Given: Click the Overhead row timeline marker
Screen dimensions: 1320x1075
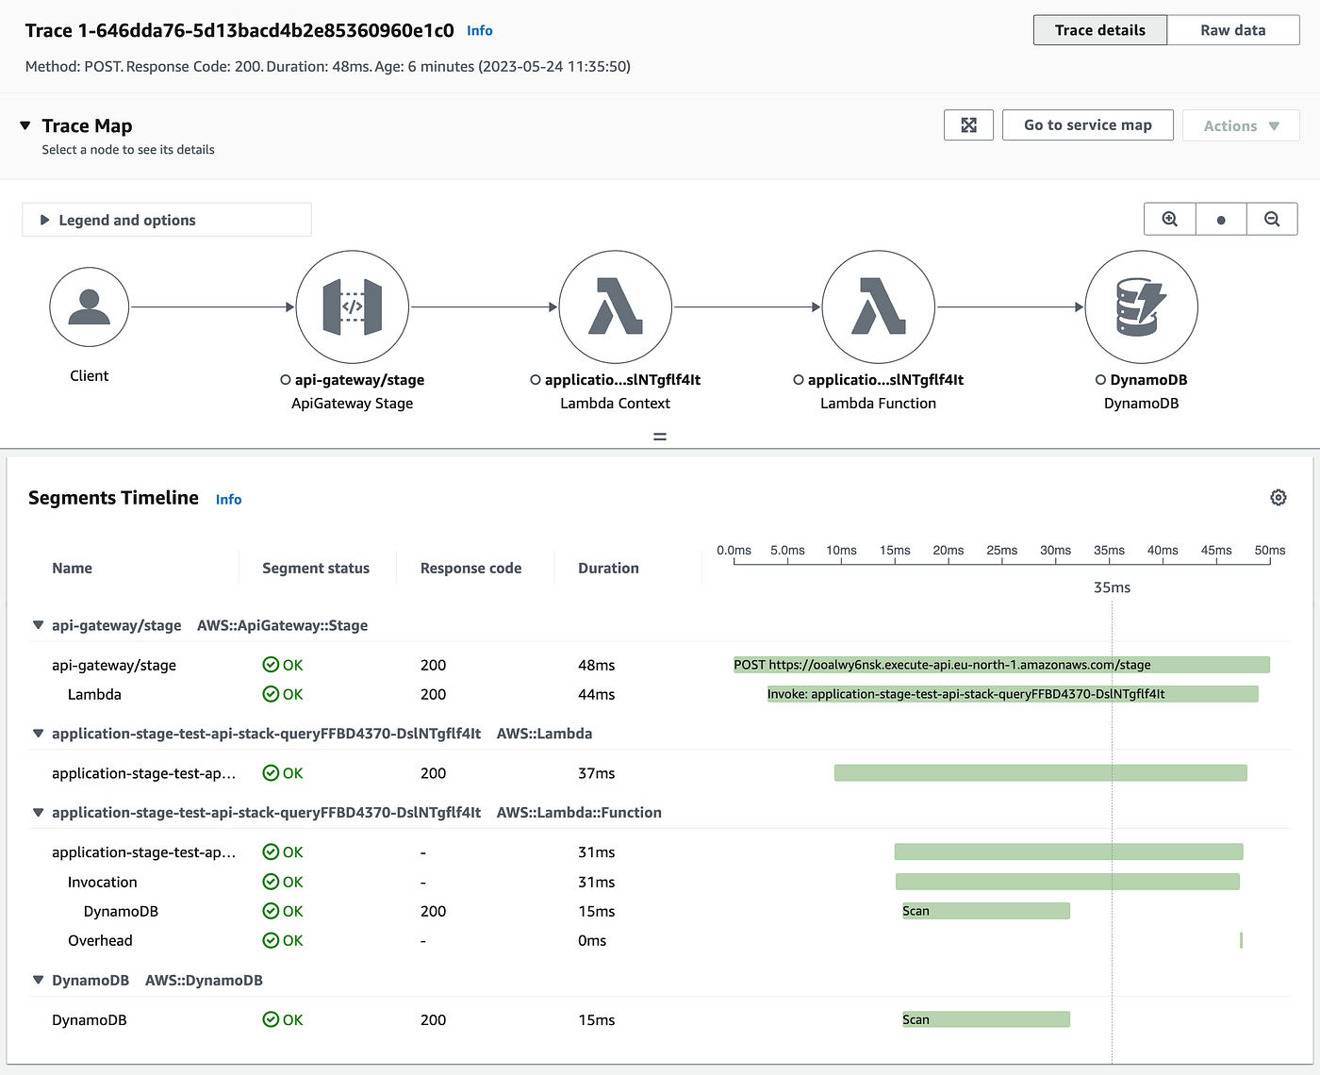Looking at the screenshot, I should (x=1241, y=940).
